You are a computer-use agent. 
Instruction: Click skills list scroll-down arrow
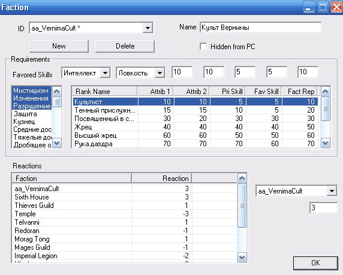tap(57, 143)
